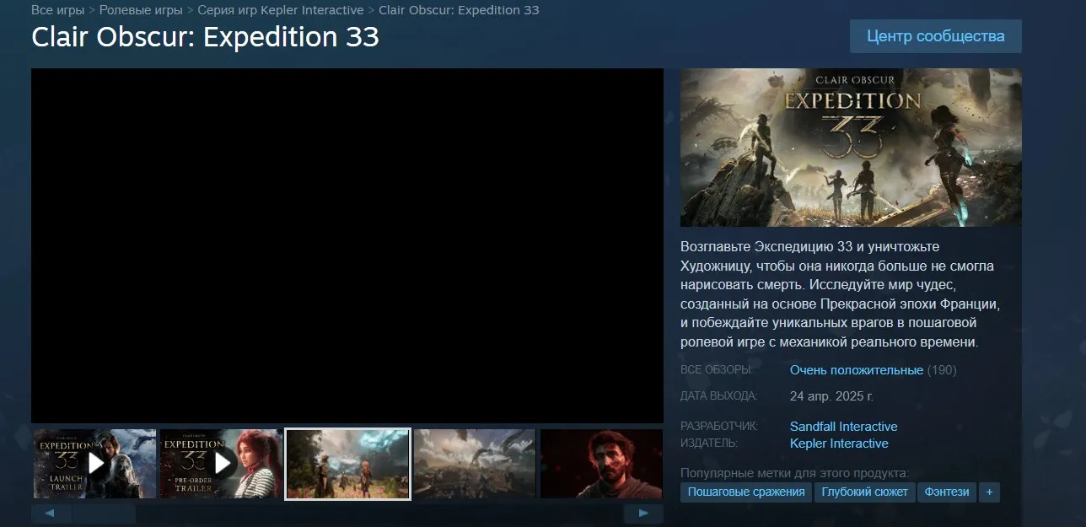Click the release date '24 апр. 2025 г.'
Viewport: 1086px width, 527px height.
[x=831, y=395]
